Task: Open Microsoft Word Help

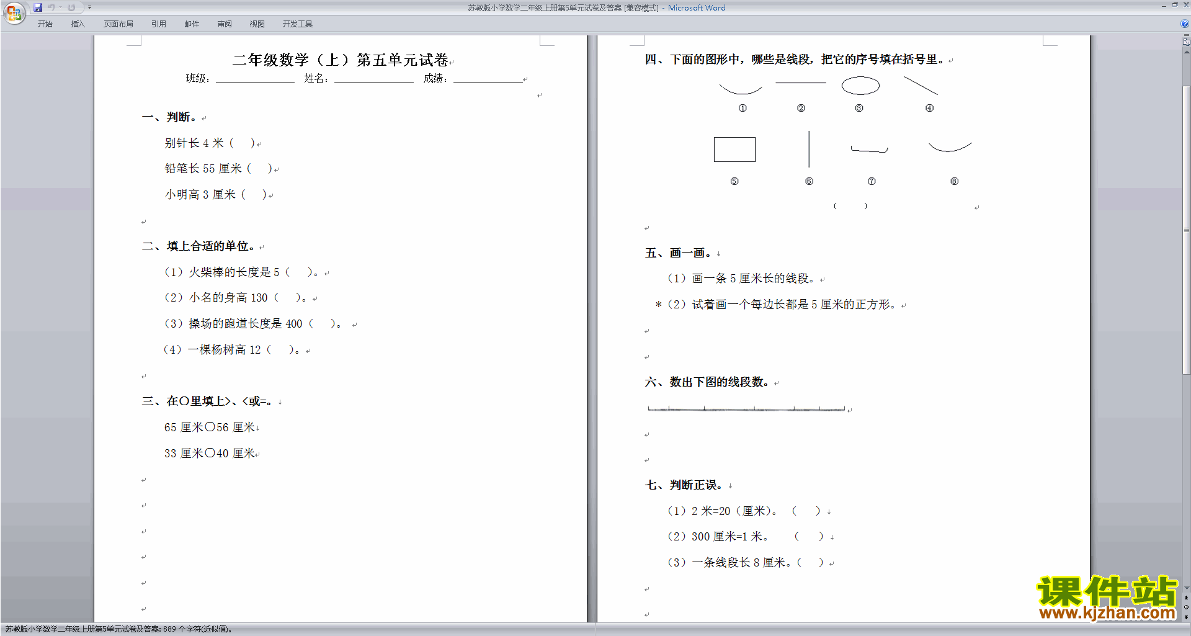Action: click(1185, 24)
